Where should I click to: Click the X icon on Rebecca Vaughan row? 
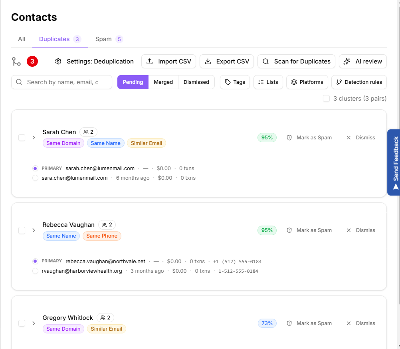[x=349, y=230]
